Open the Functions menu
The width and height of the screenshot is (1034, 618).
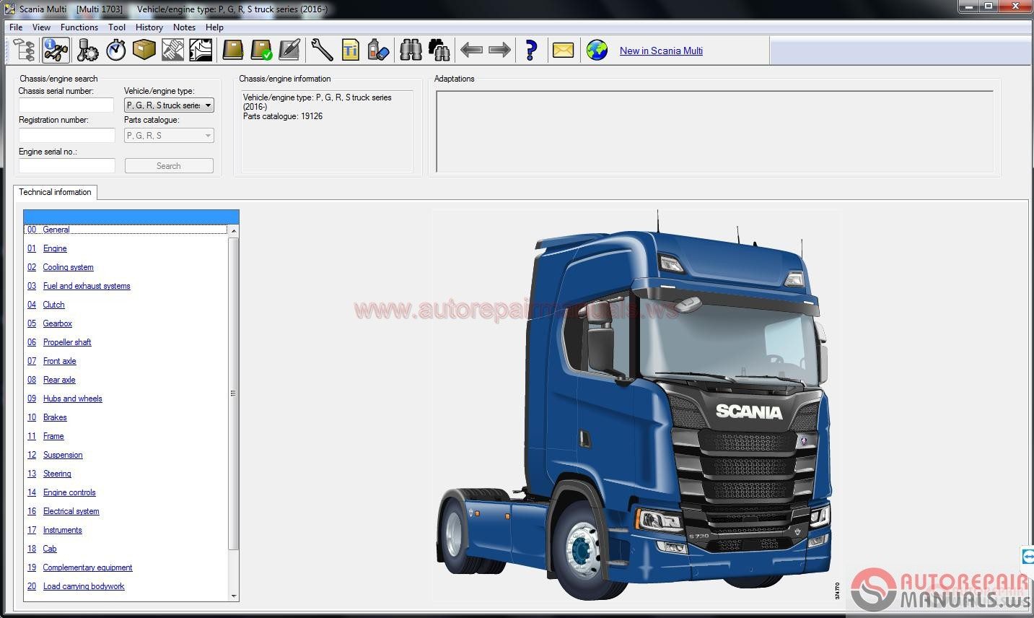tap(79, 27)
